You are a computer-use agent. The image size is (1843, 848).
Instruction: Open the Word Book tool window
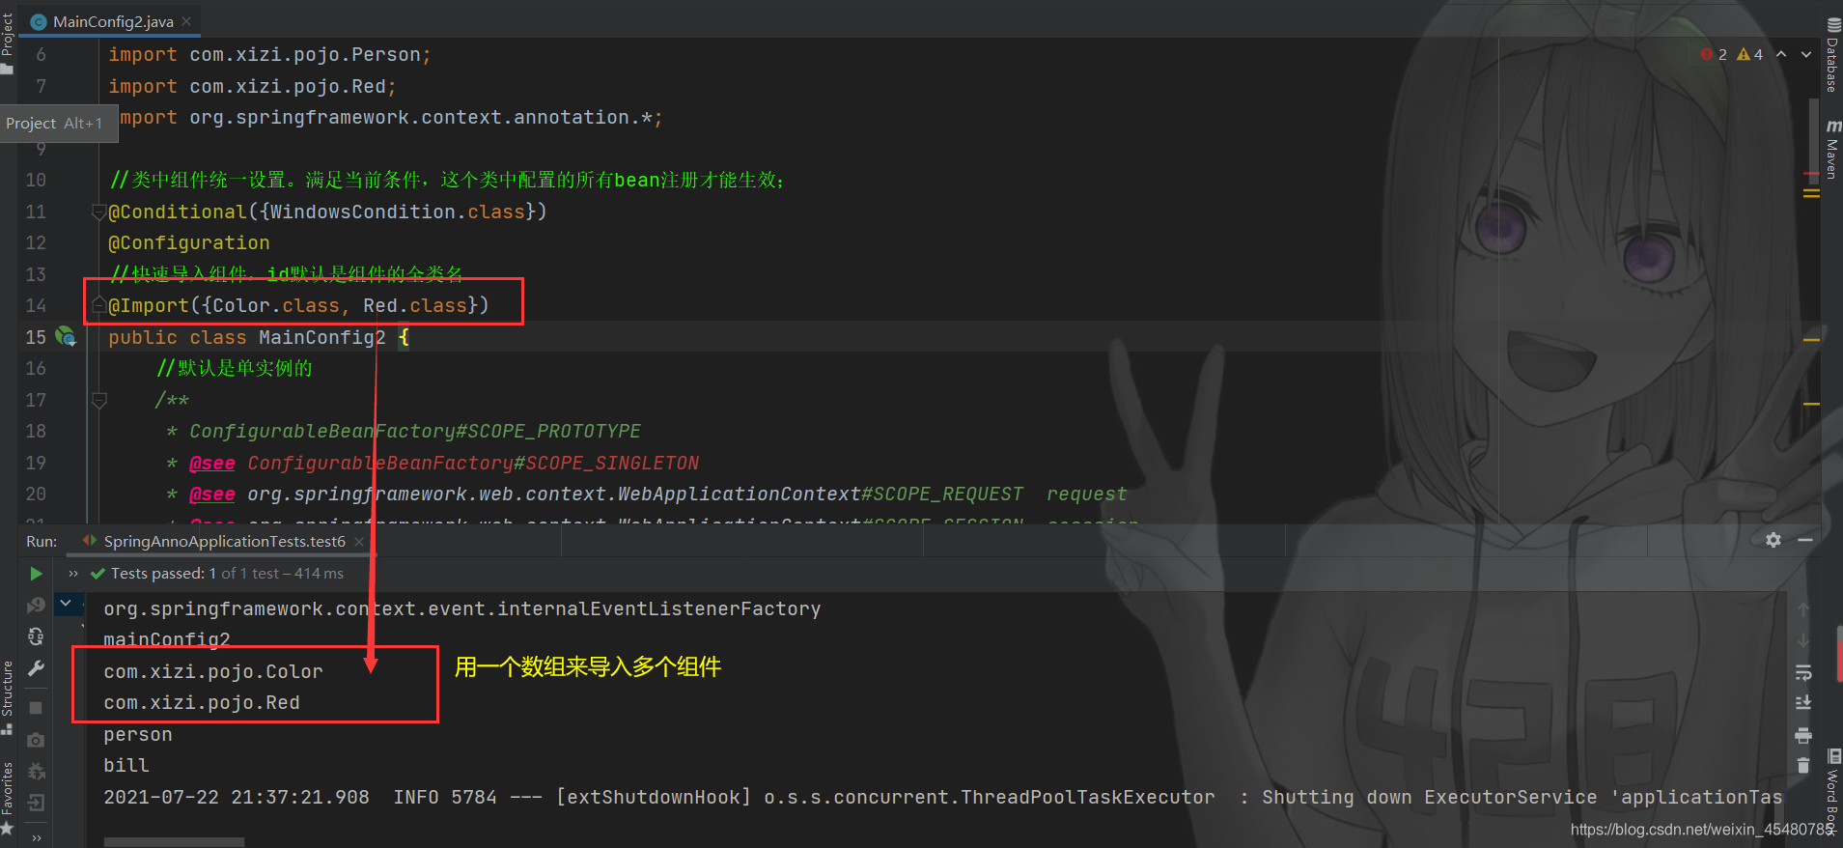(x=1832, y=792)
